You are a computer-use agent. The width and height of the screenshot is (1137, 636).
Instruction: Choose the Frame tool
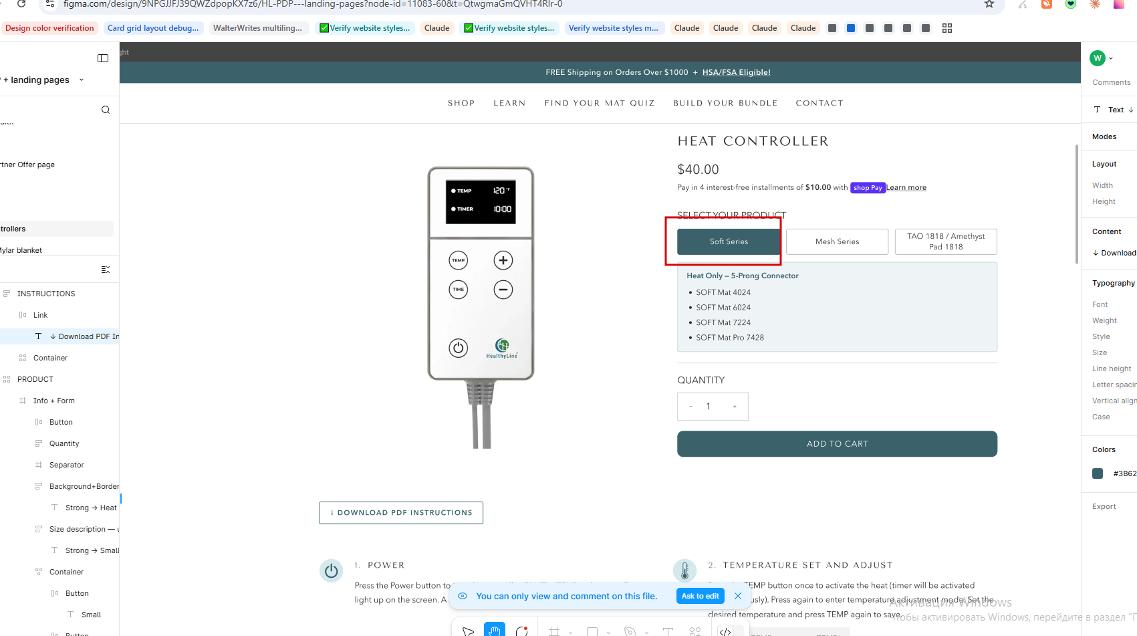[554, 631]
